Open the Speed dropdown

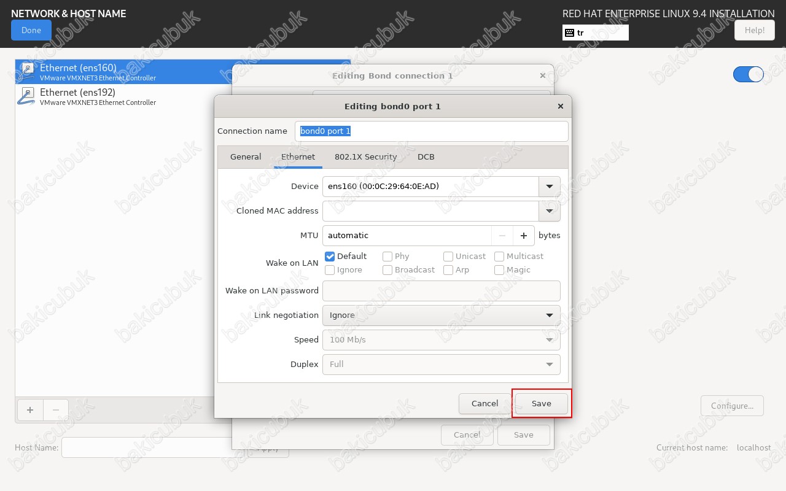click(441, 340)
